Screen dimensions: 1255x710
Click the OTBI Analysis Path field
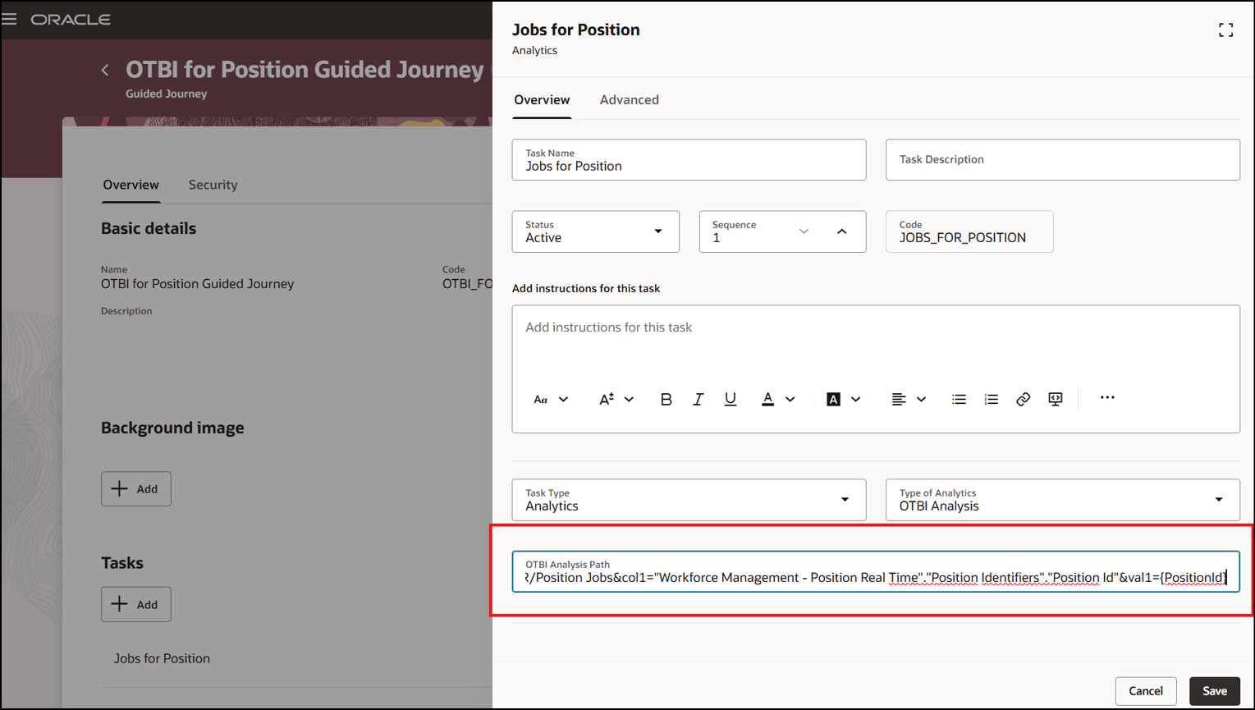(x=876, y=571)
